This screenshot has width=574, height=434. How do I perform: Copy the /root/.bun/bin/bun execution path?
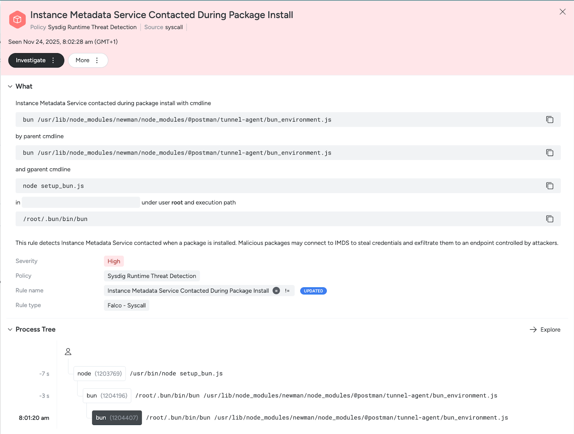point(550,219)
